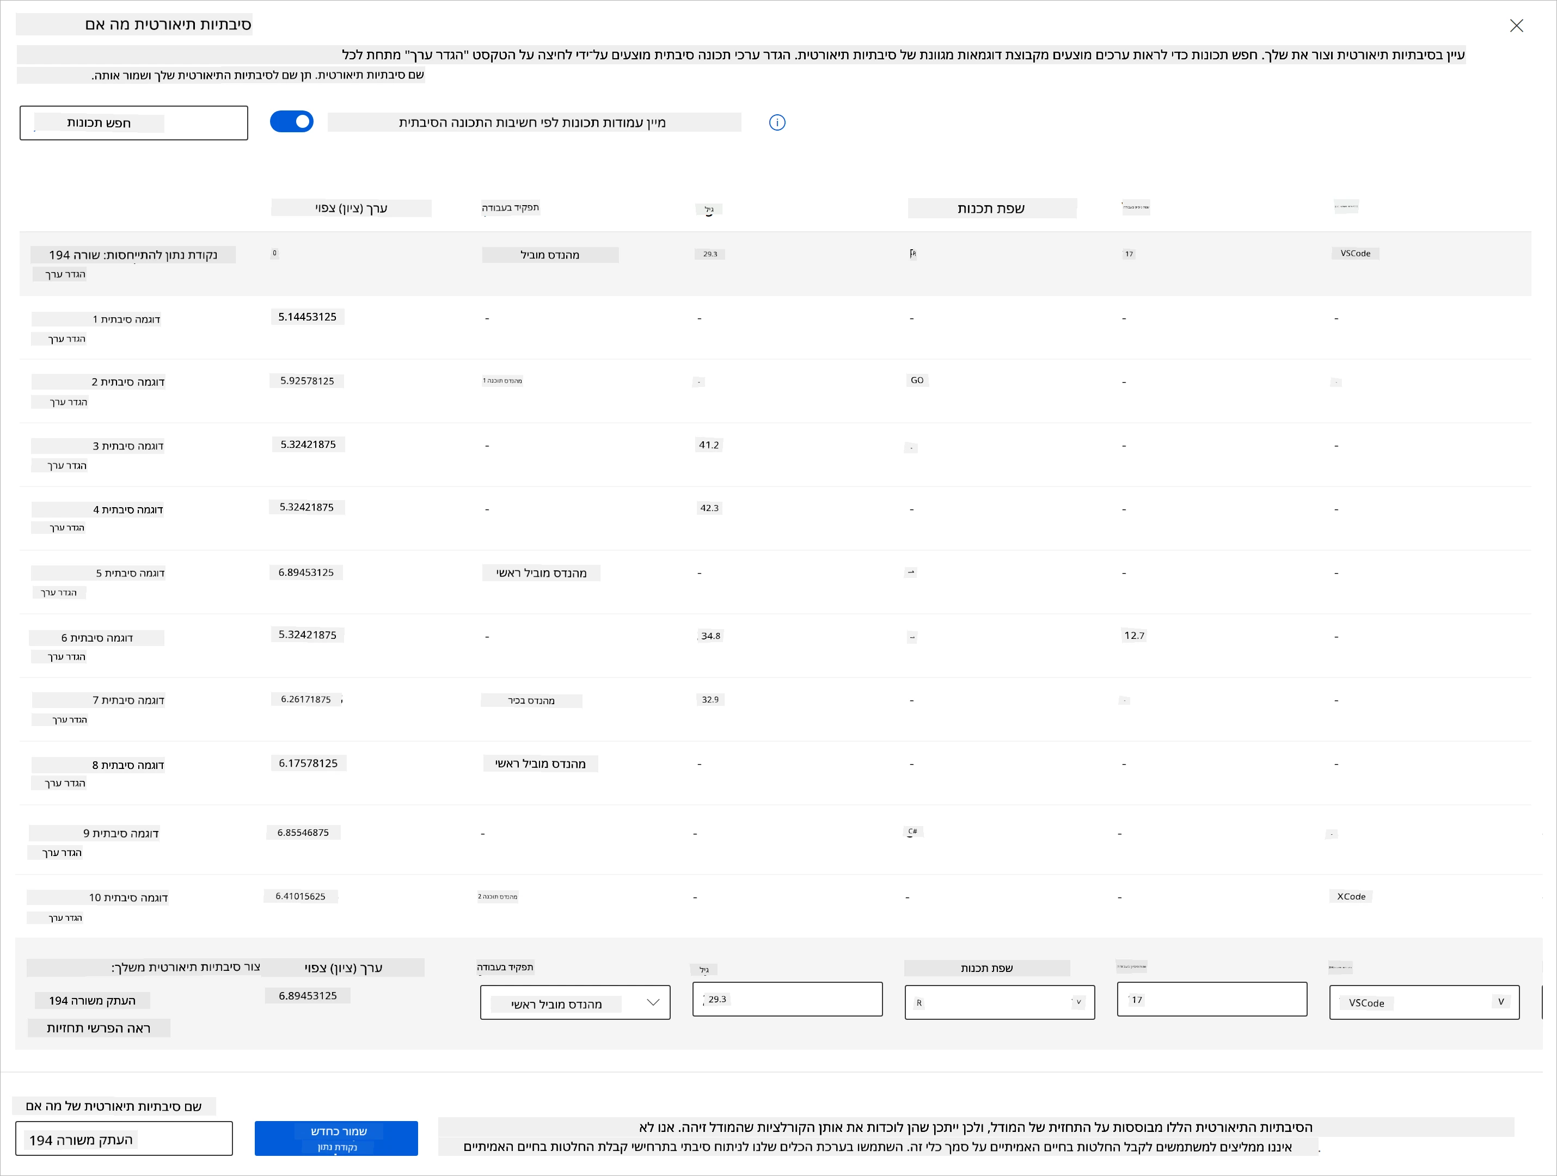Click value 6.26171875 in example 7

(x=306, y=699)
